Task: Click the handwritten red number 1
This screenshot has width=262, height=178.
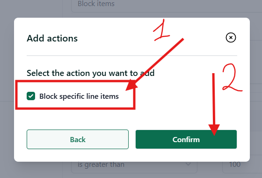Action: pos(161,30)
